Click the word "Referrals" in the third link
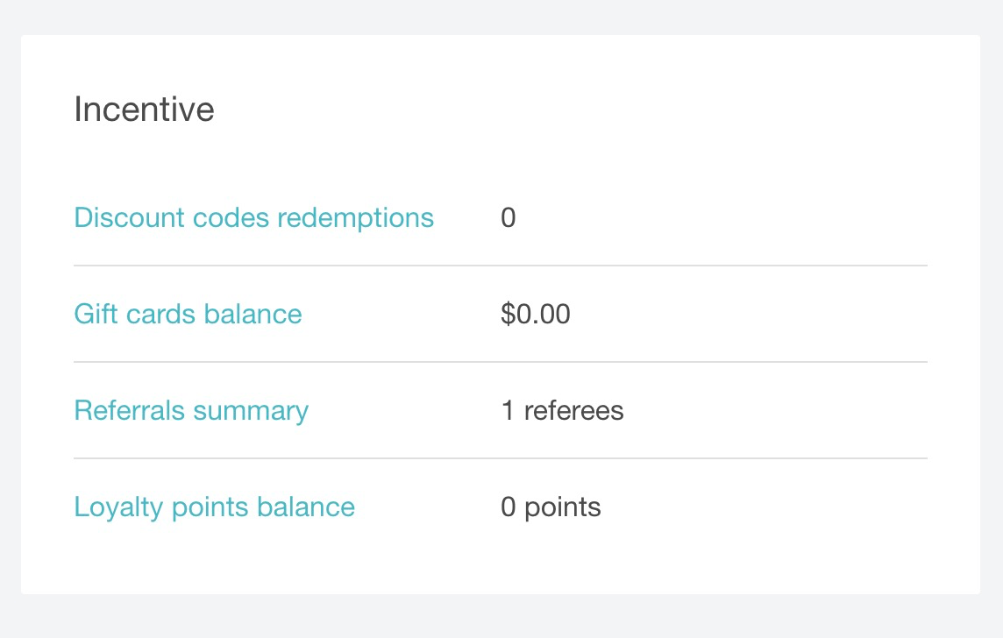The width and height of the screenshot is (1003, 638). [130, 410]
